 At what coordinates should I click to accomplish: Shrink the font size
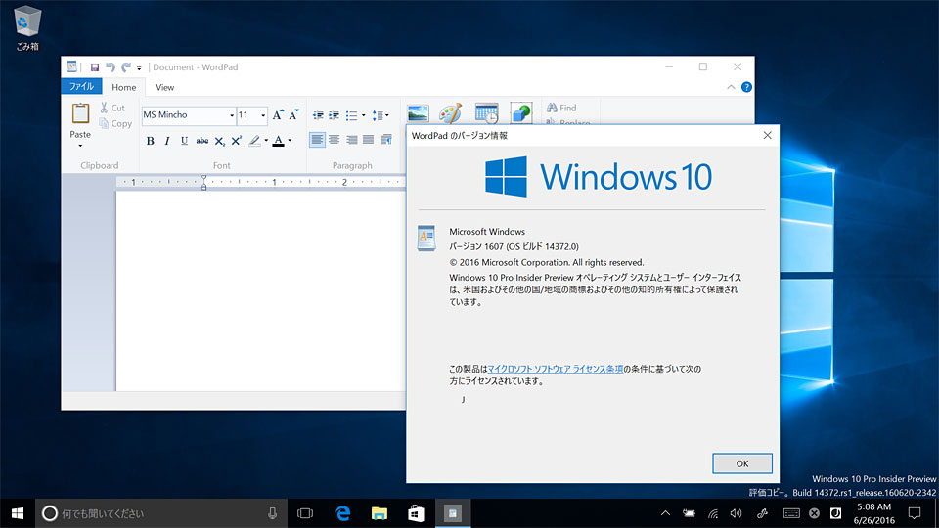[x=293, y=115]
